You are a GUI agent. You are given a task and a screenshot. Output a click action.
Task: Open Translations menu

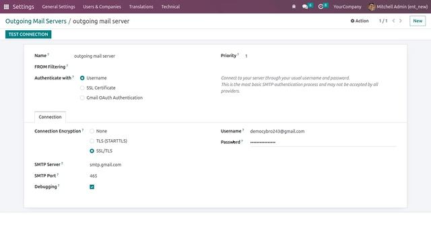[x=141, y=7]
